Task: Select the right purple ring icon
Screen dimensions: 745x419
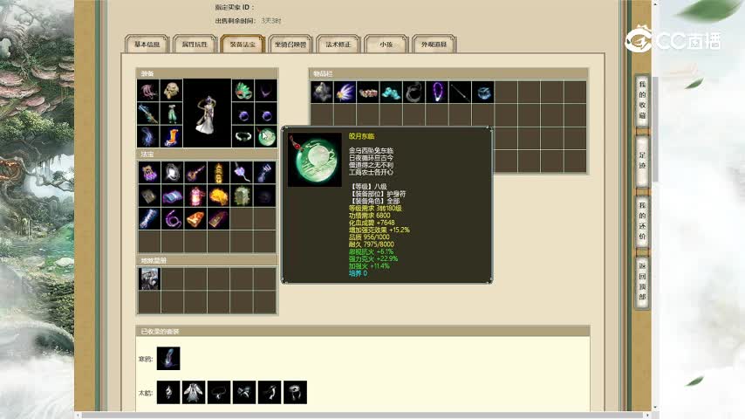Action: click(266, 114)
